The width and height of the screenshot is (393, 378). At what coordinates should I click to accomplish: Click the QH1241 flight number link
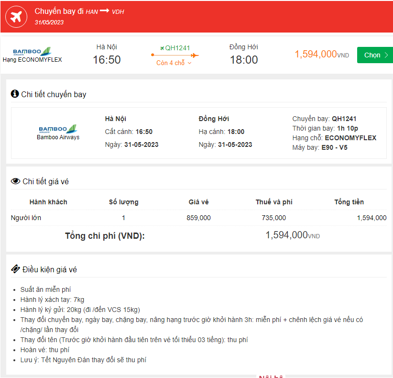[178, 48]
